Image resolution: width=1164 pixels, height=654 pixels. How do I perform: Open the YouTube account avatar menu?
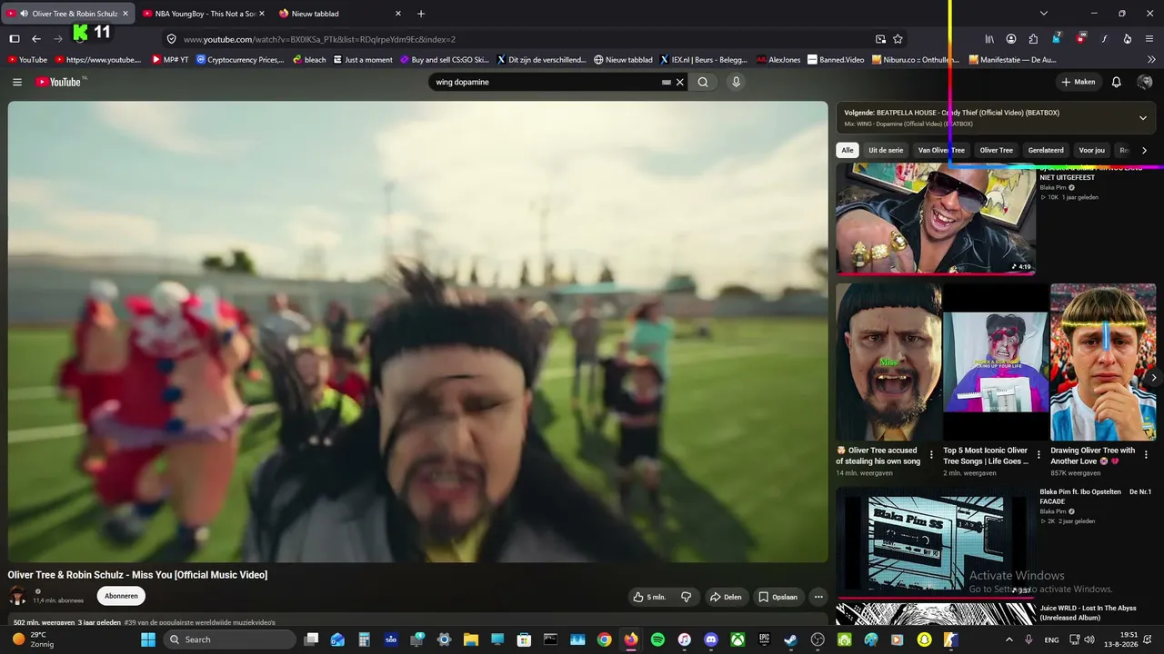1145,82
